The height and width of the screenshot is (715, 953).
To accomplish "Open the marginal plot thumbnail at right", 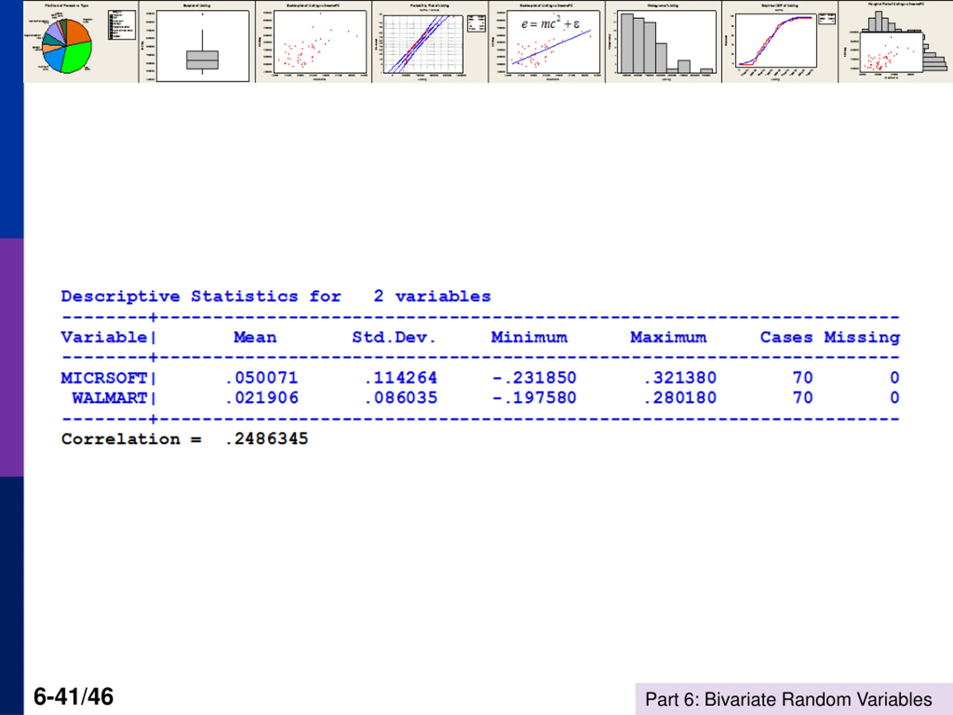I will (x=896, y=42).
